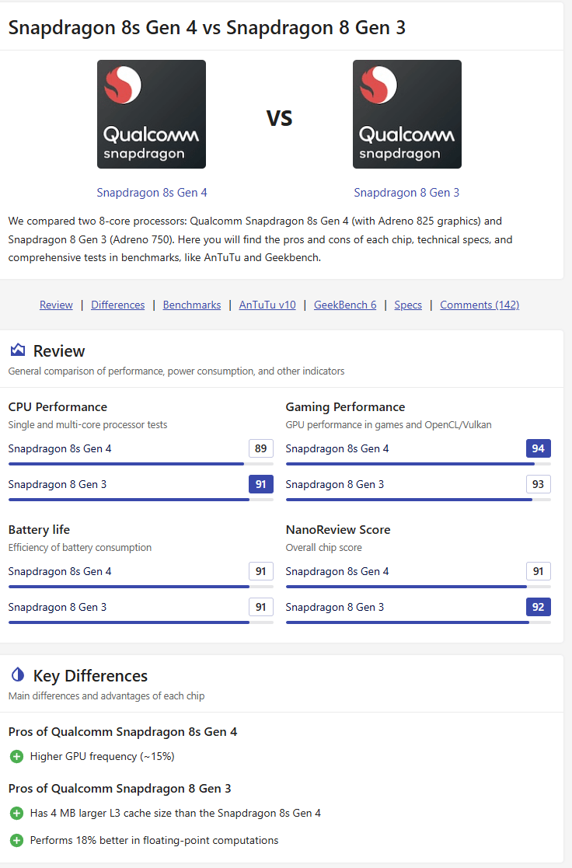
Task: Click the Gaming Performance score 94 badge
Action: coord(538,448)
